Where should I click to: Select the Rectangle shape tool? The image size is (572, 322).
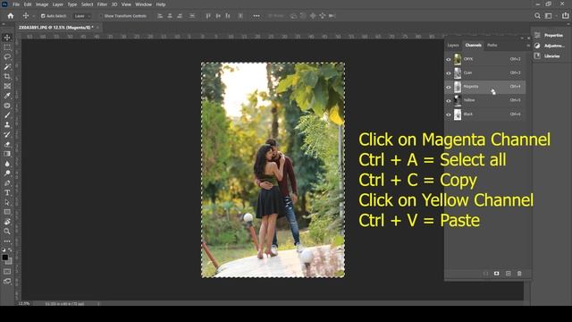pos(7,212)
